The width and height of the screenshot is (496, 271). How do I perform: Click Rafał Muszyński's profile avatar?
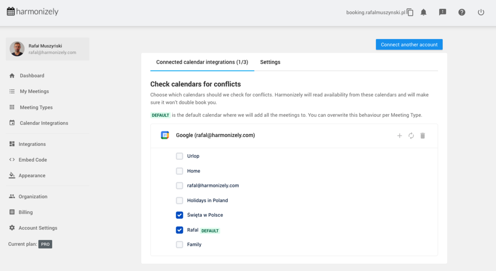(17, 49)
